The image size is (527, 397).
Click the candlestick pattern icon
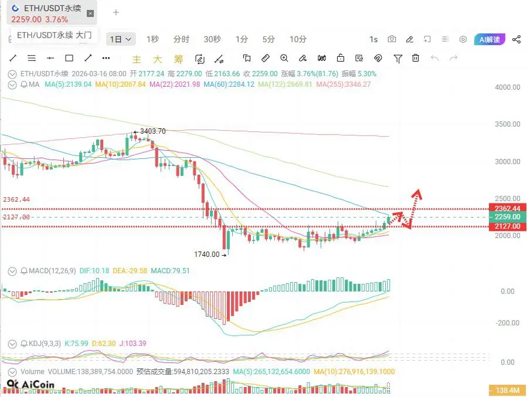(322, 58)
